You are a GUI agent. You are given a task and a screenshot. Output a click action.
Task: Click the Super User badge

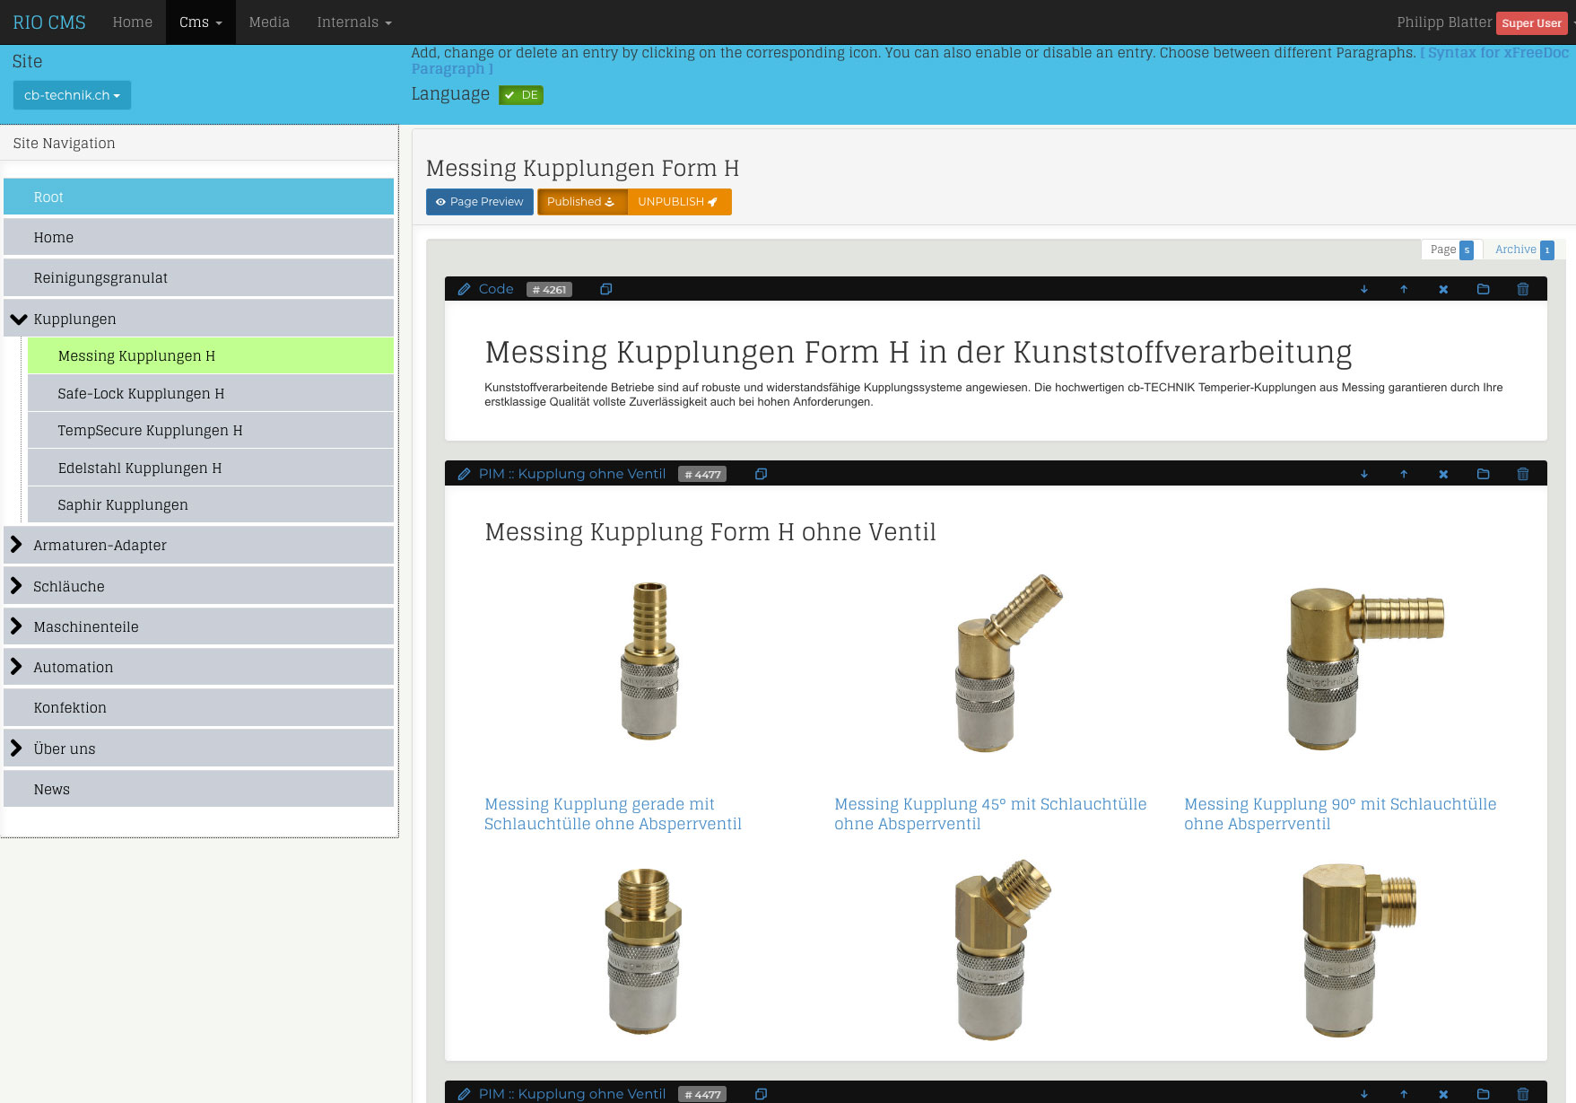(x=1531, y=23)
